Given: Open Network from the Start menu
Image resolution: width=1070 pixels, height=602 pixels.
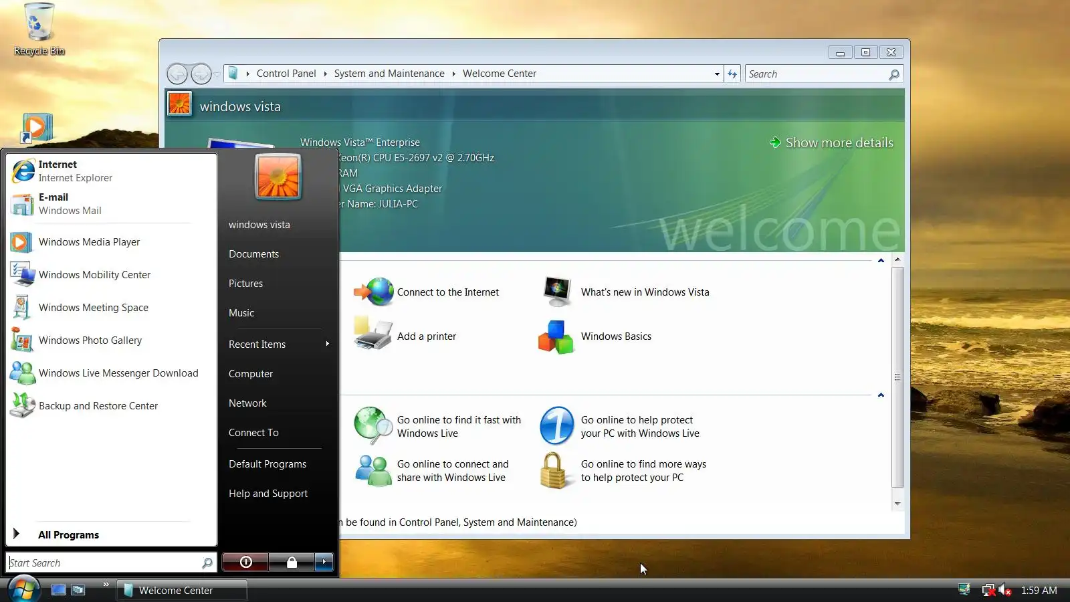Looking at the screenshot, I should pyautogui.click(x=247, y=403).
